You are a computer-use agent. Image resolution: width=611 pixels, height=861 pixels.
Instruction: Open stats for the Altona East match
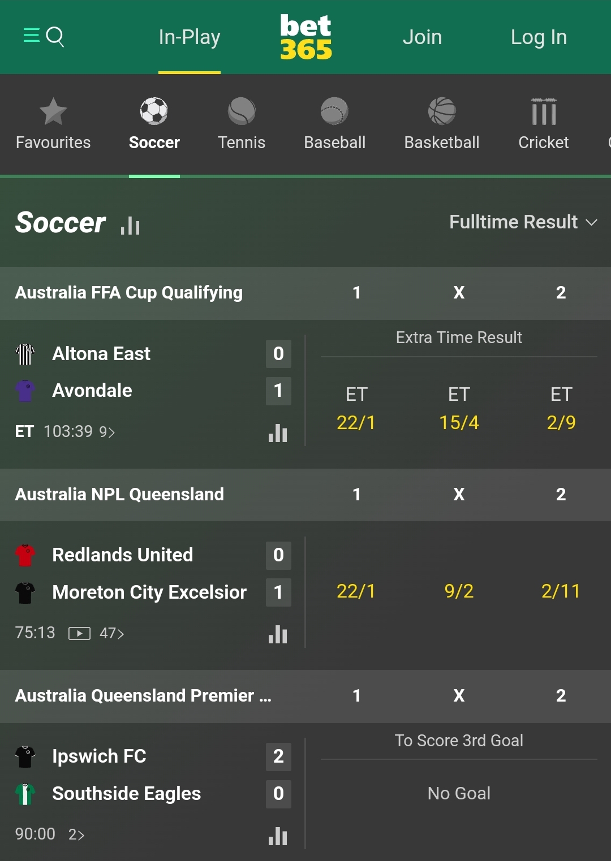pyautogui.click(x=278, y=433)
